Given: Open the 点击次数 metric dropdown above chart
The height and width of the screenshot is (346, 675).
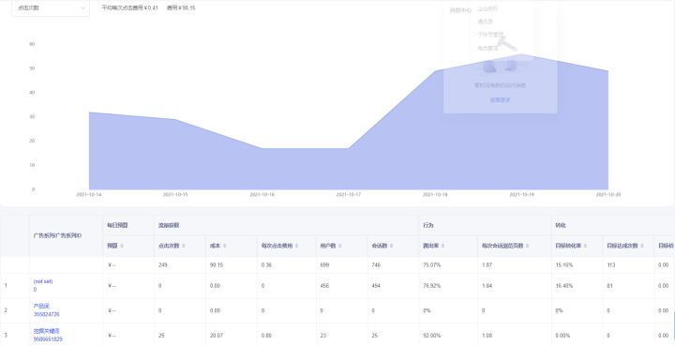Looking at the screenshot, I should coord(51,8).
